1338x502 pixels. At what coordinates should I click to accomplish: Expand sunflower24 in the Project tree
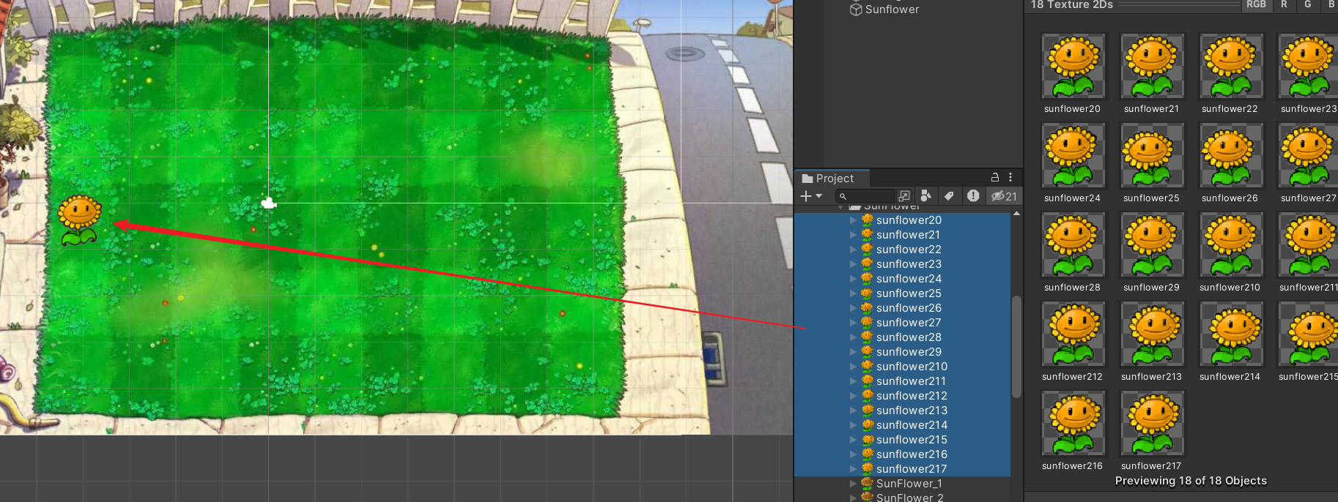[x=853, y=279]
